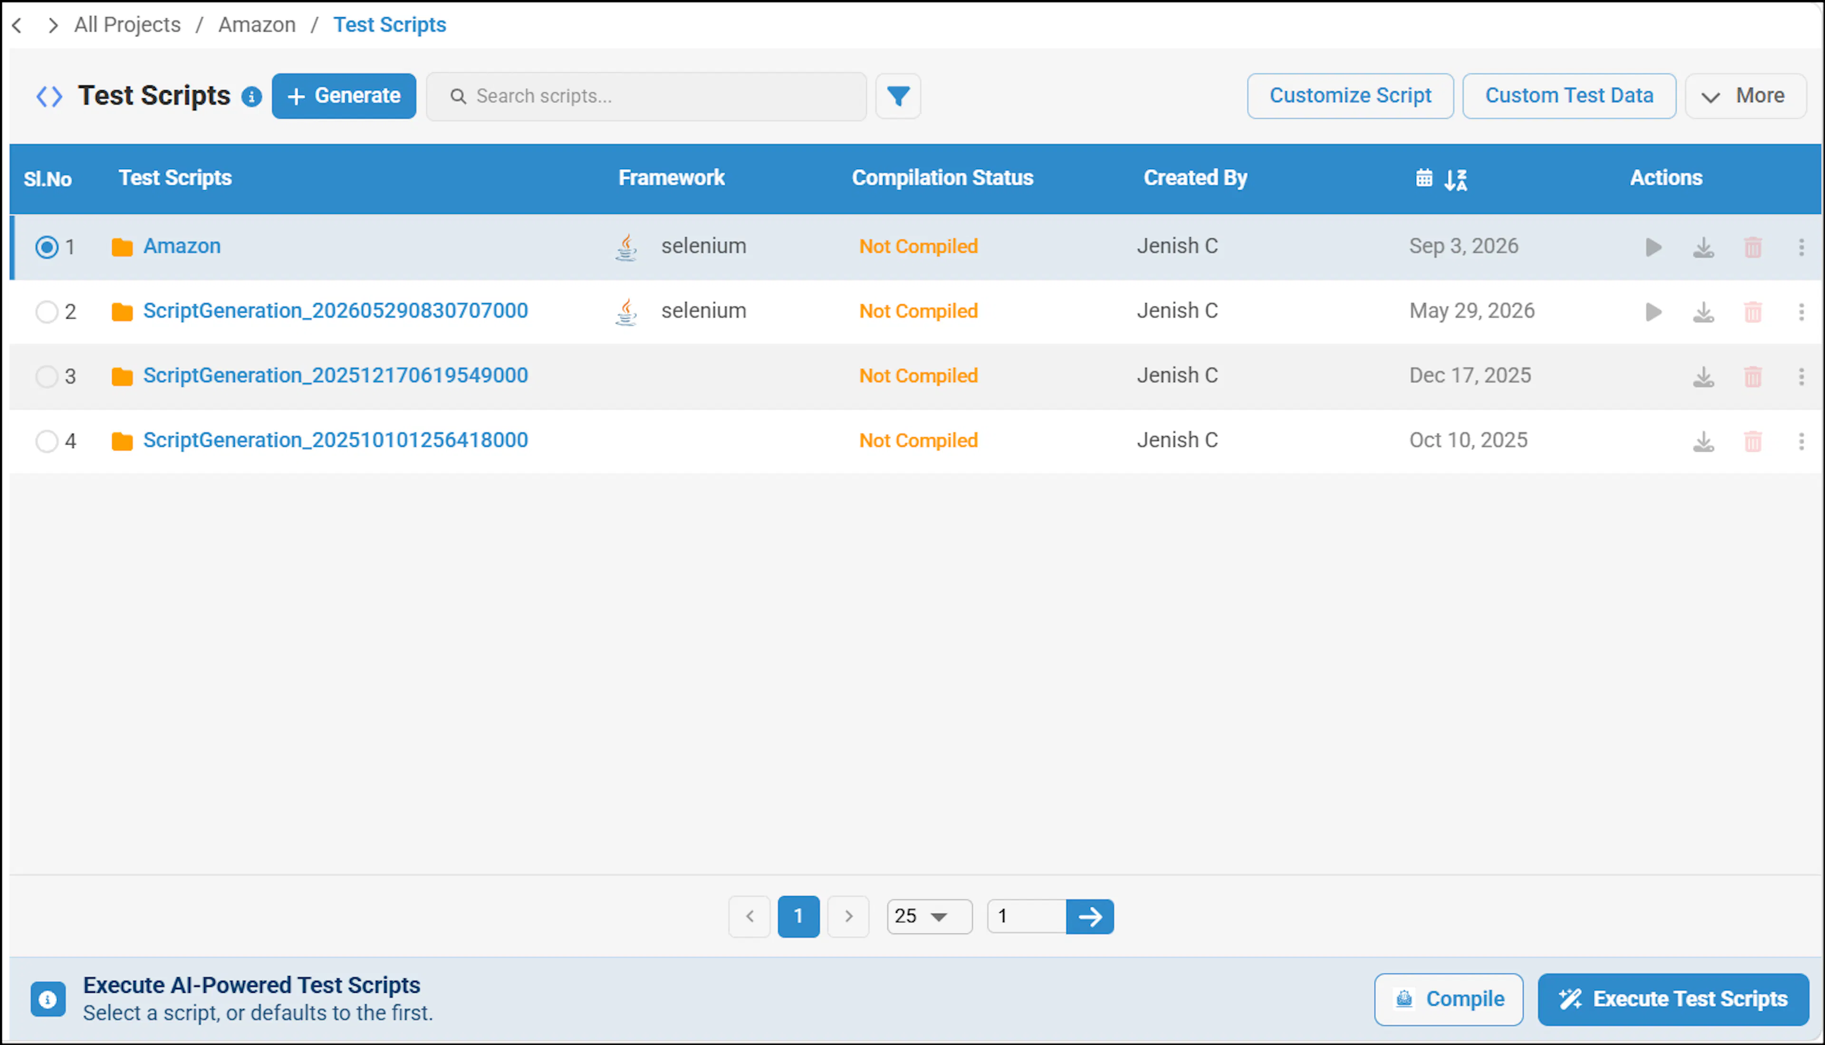Open ScriptGeneration_202605290830707000 link
The height and width of the screenshot is (1045, 1825).
tap(335, 311)
